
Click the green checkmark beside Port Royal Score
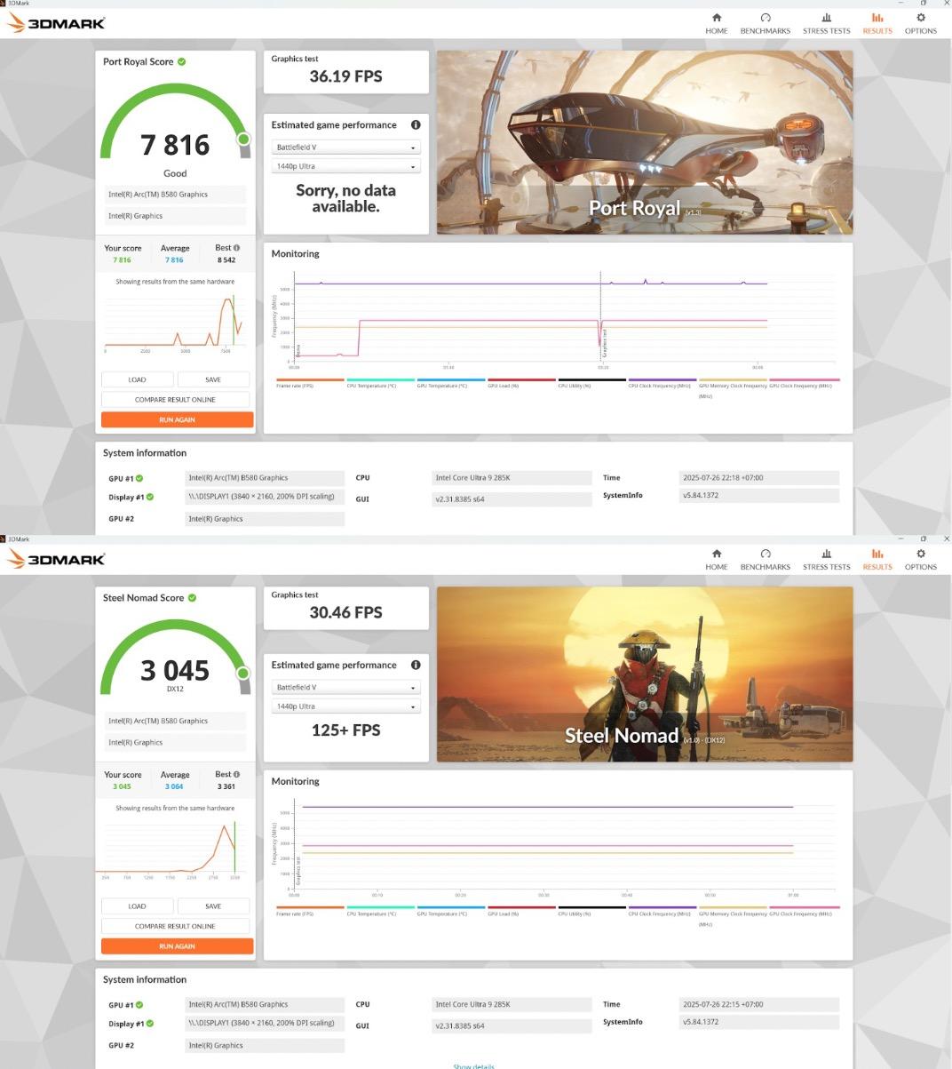(x=182, y=61)
